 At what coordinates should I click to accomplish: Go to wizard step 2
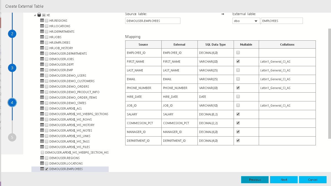pos(12,34)
